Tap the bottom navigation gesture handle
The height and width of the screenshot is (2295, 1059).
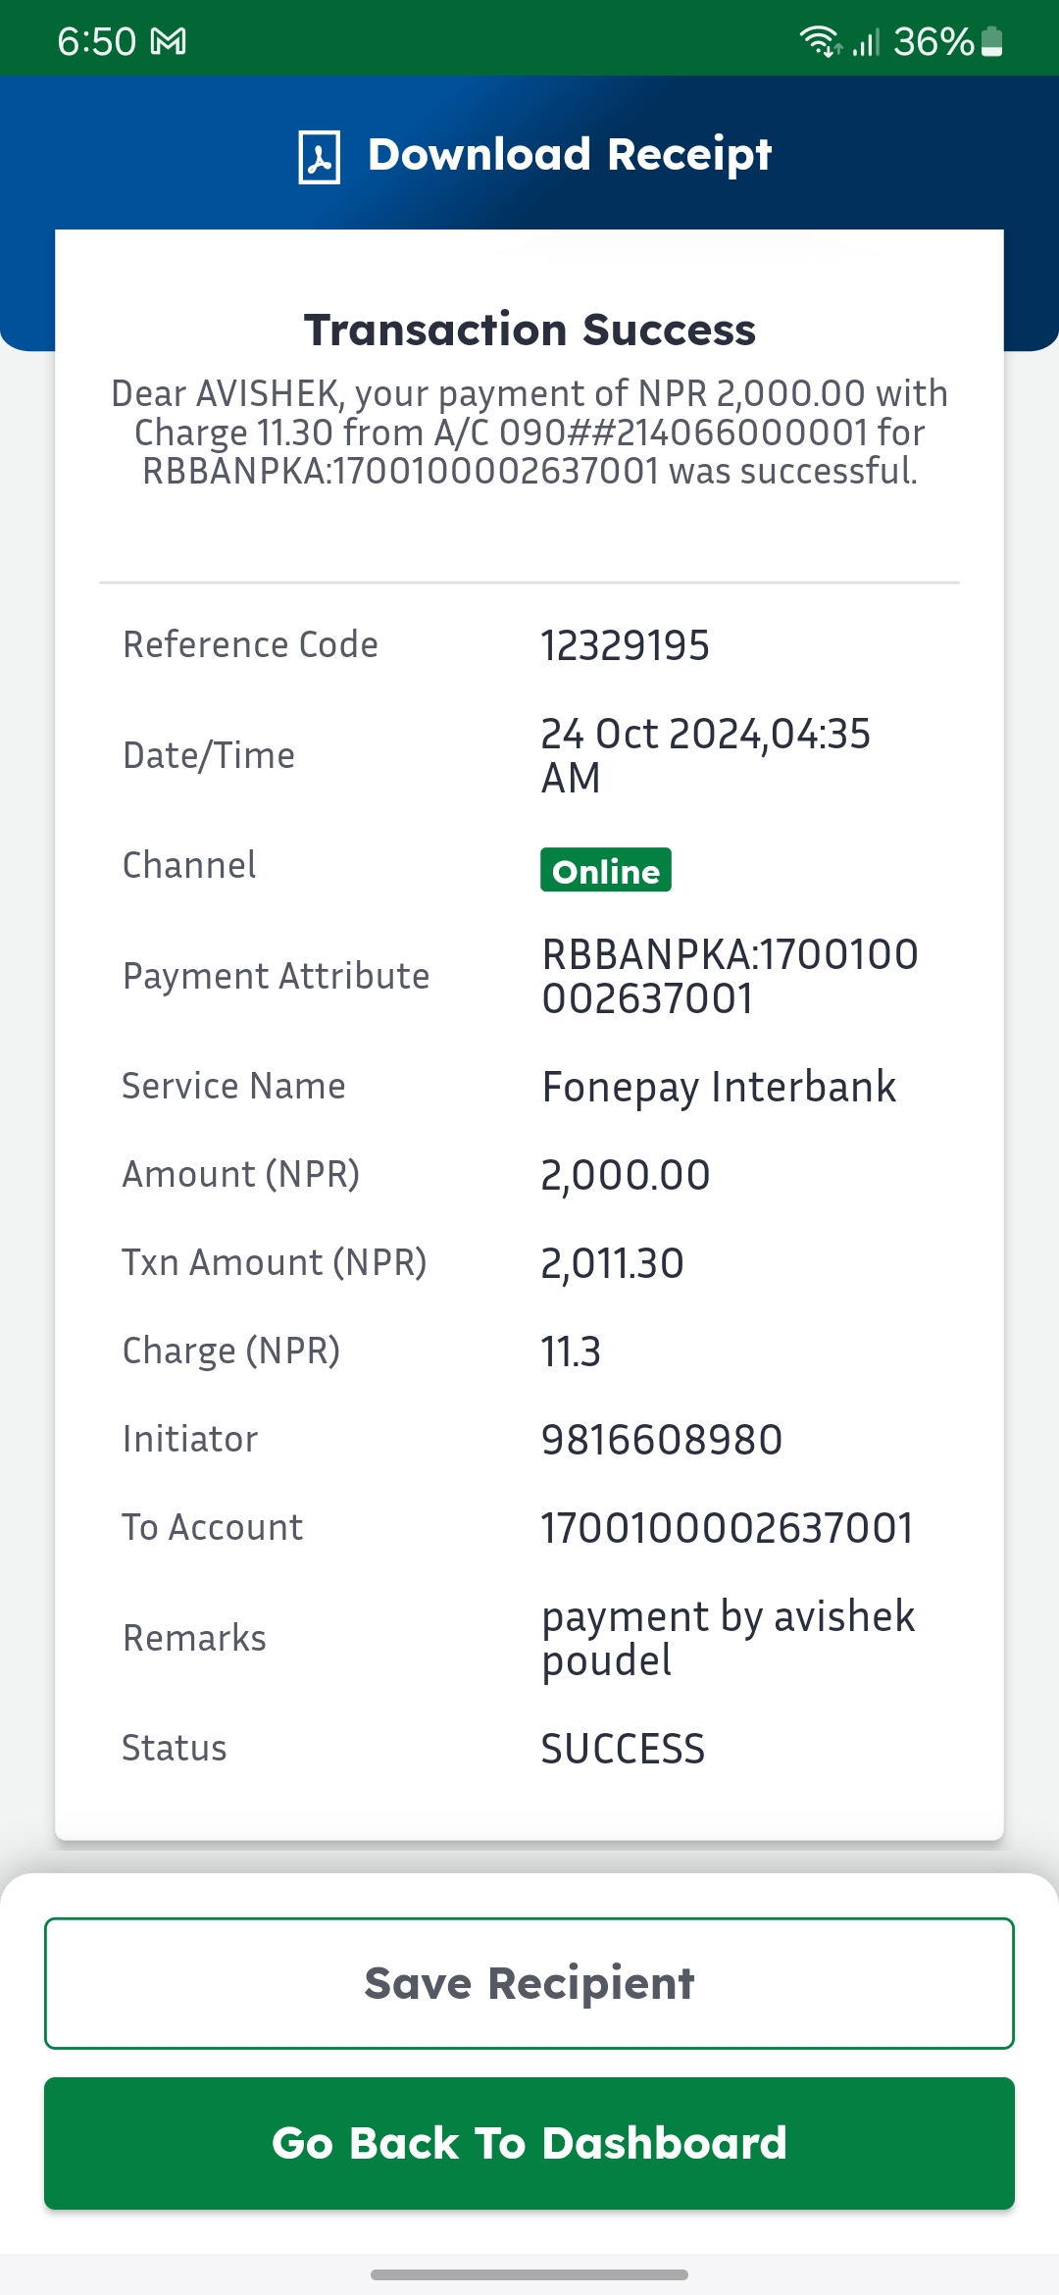529,2274
